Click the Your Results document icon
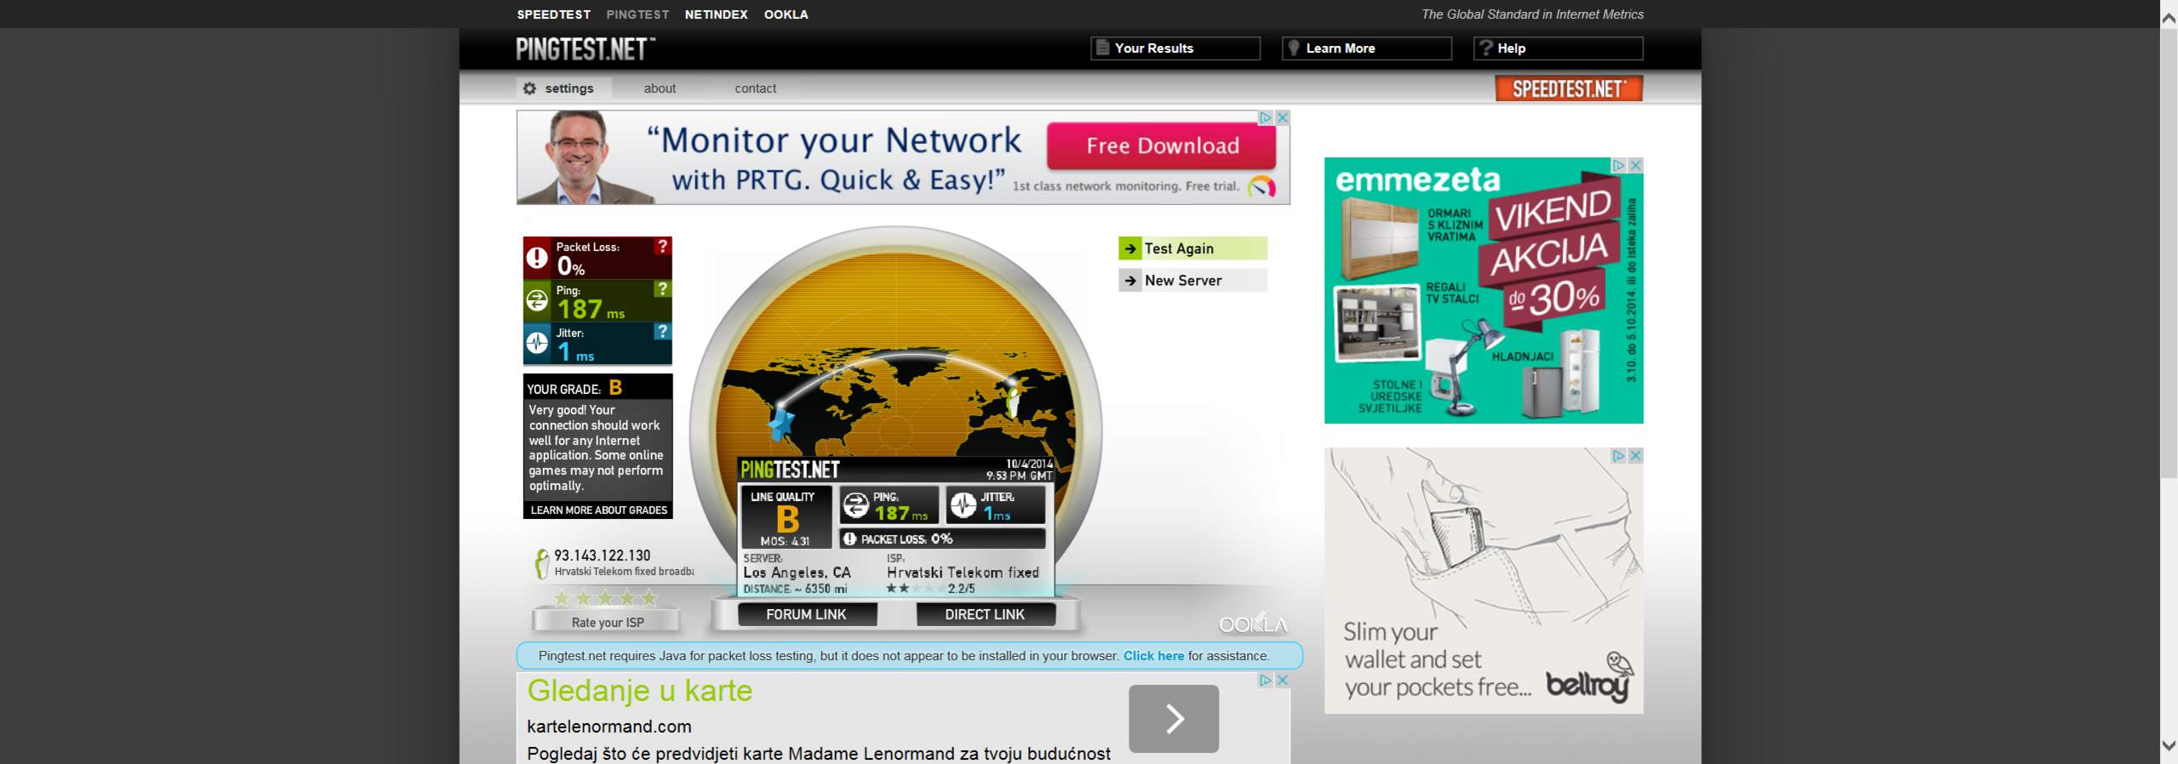 pos(1102,48)
